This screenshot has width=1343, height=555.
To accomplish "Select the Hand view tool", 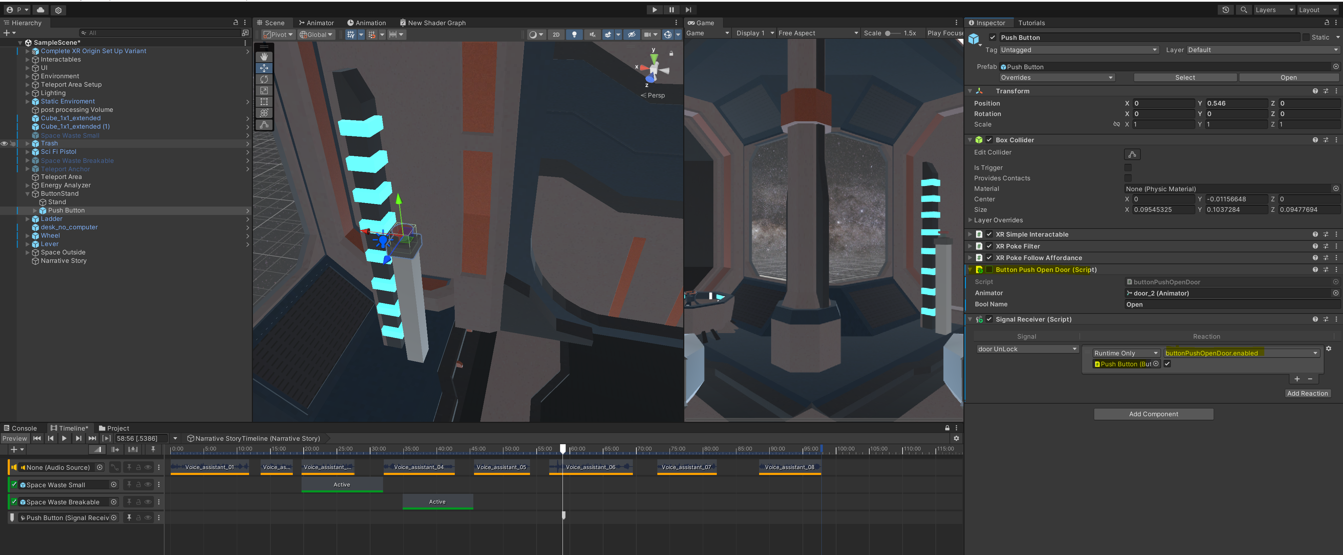I will (264, 57).
